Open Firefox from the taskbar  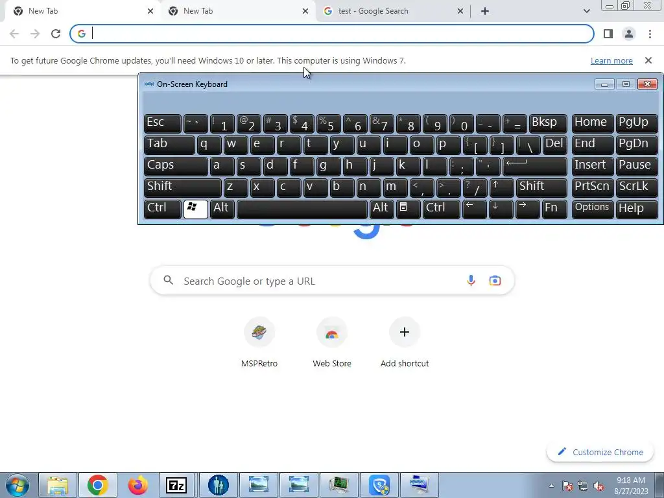[137, 485]
